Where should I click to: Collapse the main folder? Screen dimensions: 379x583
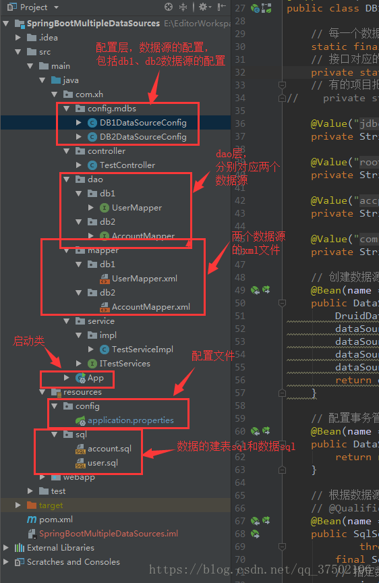coord(30,66)
